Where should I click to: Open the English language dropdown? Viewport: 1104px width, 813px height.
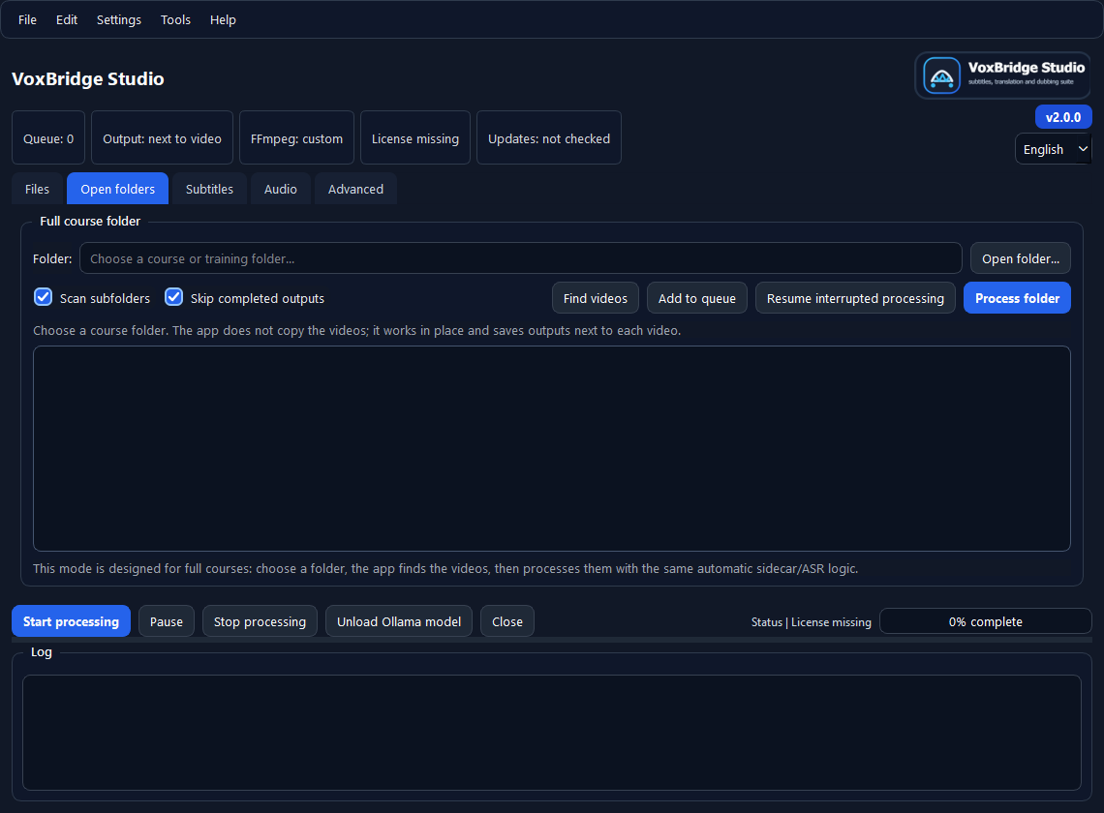click(x=1053, y=148)
